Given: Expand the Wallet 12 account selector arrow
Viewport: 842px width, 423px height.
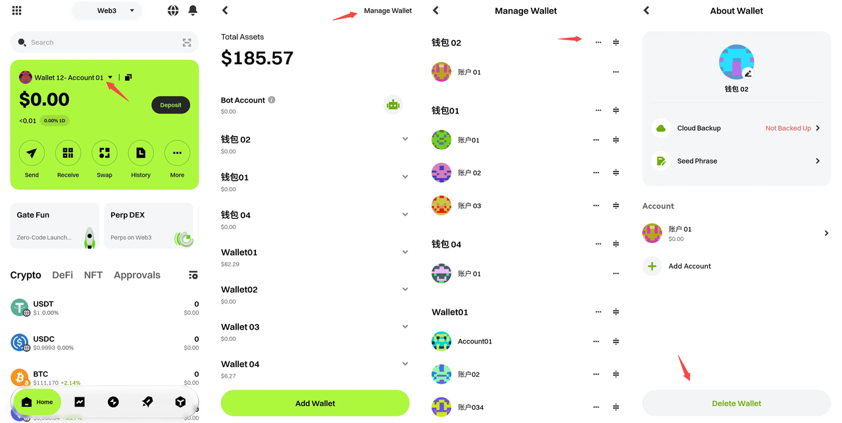Looking at the screenshot, I should (x=110, y=78).
